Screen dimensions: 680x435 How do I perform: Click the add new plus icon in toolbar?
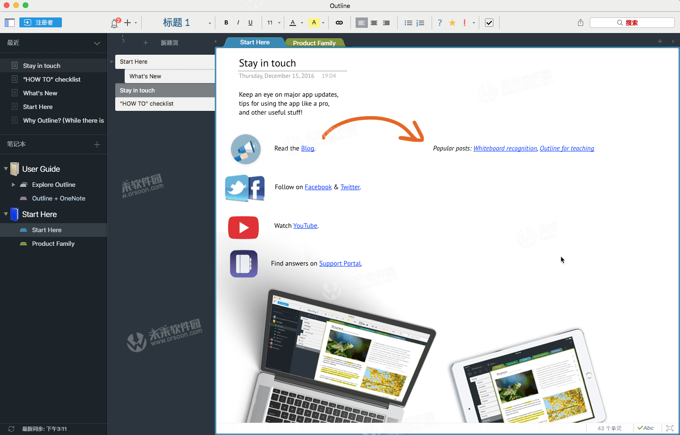click(x=127, y=23)
